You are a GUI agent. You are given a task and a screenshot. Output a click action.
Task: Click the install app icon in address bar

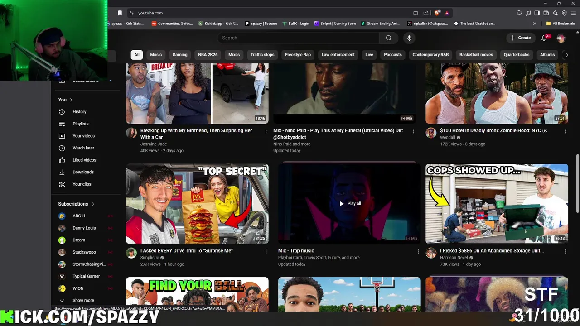click(x=416, y=13)
